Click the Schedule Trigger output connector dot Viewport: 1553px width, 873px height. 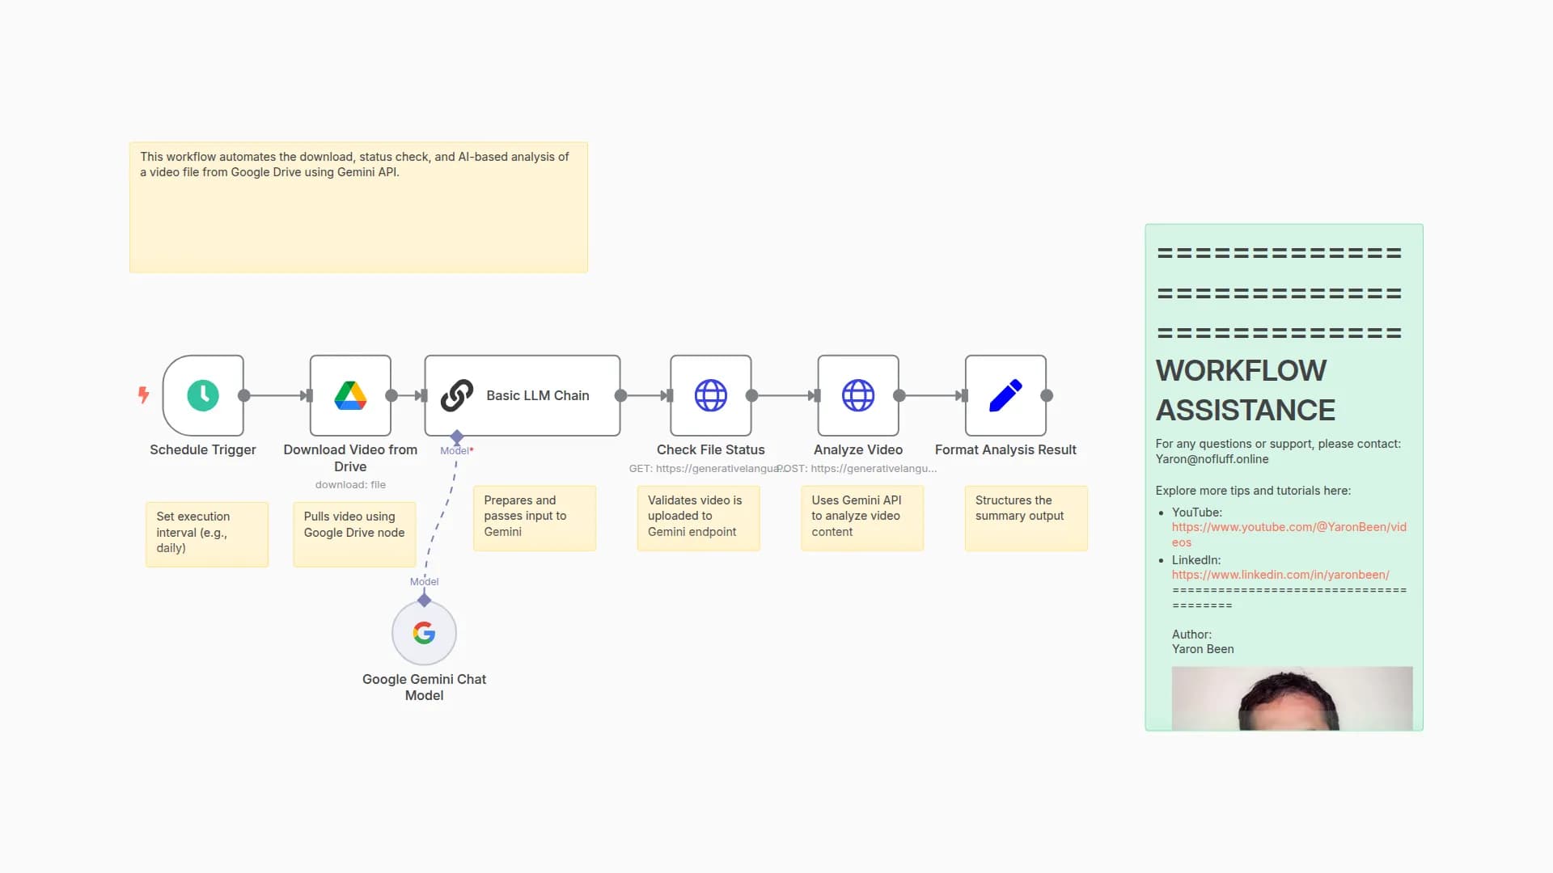244,395
